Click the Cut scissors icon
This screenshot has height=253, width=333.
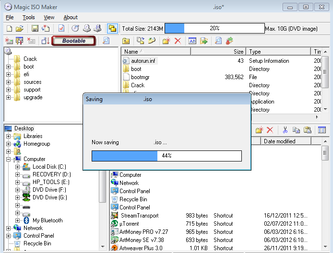click(x=285, y=130)
